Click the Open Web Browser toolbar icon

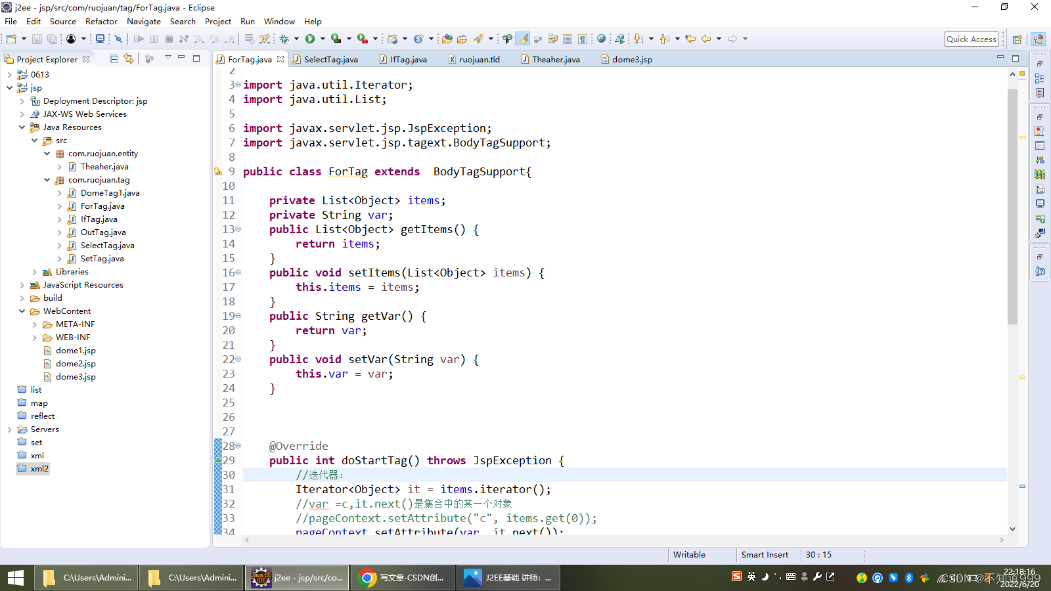(601, 39)
